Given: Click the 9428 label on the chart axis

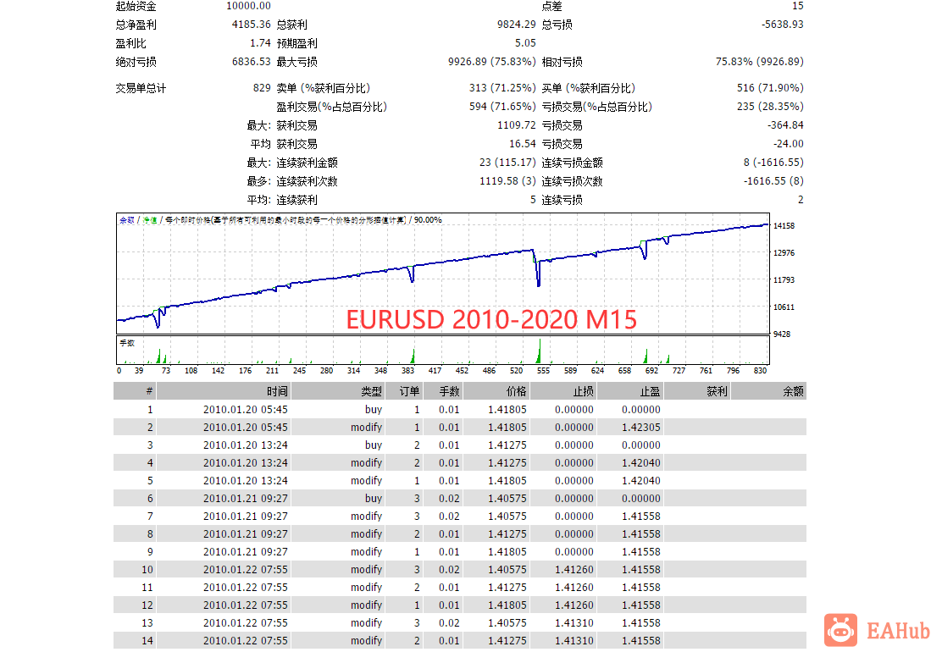Looking at the screenshot, I should point(782,334).
